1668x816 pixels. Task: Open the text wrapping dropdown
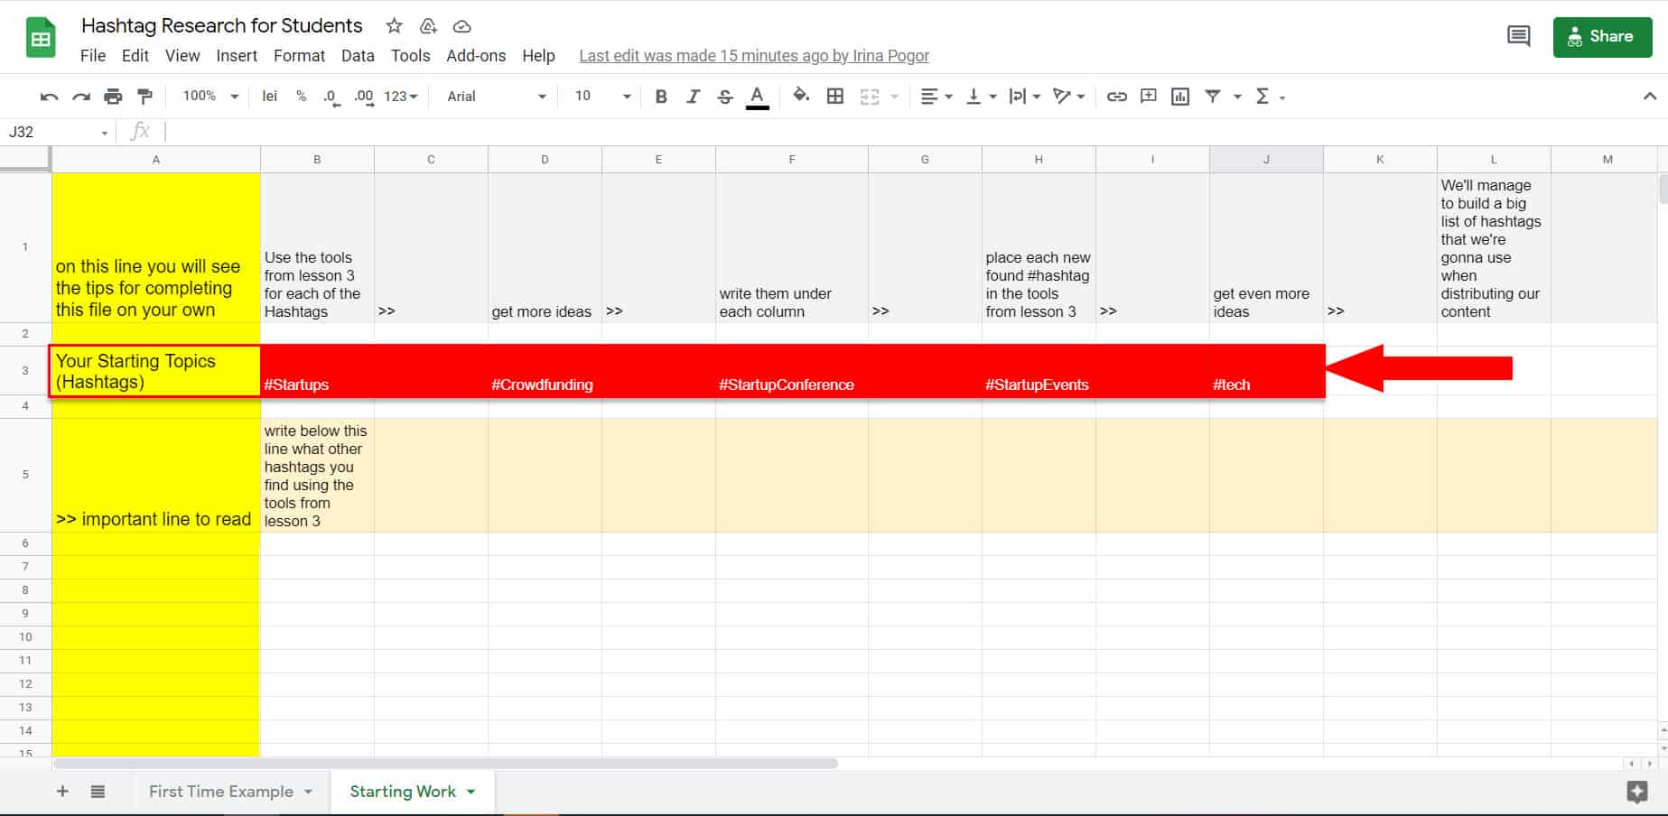point(1025,97)
